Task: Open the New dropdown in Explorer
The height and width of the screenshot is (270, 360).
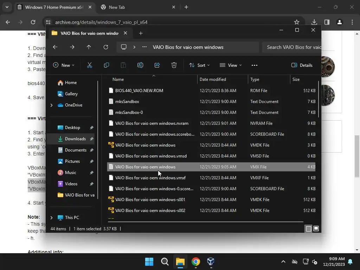Action: (64, 65)
